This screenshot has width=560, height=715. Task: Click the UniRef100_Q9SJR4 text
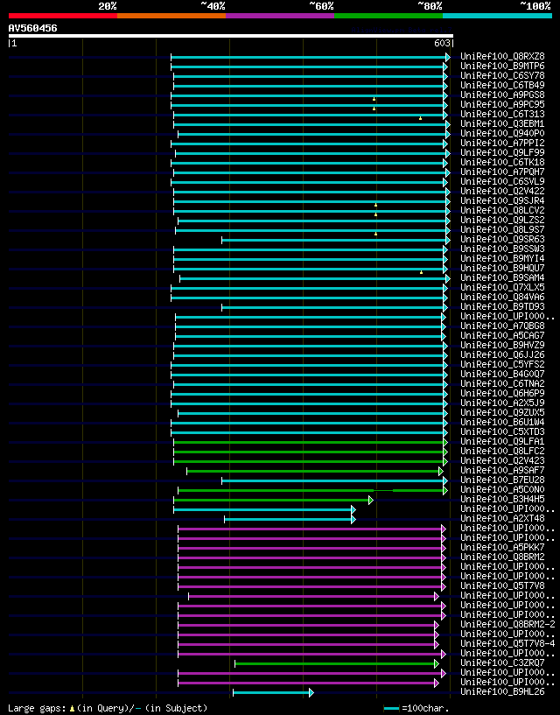[502, 201]
